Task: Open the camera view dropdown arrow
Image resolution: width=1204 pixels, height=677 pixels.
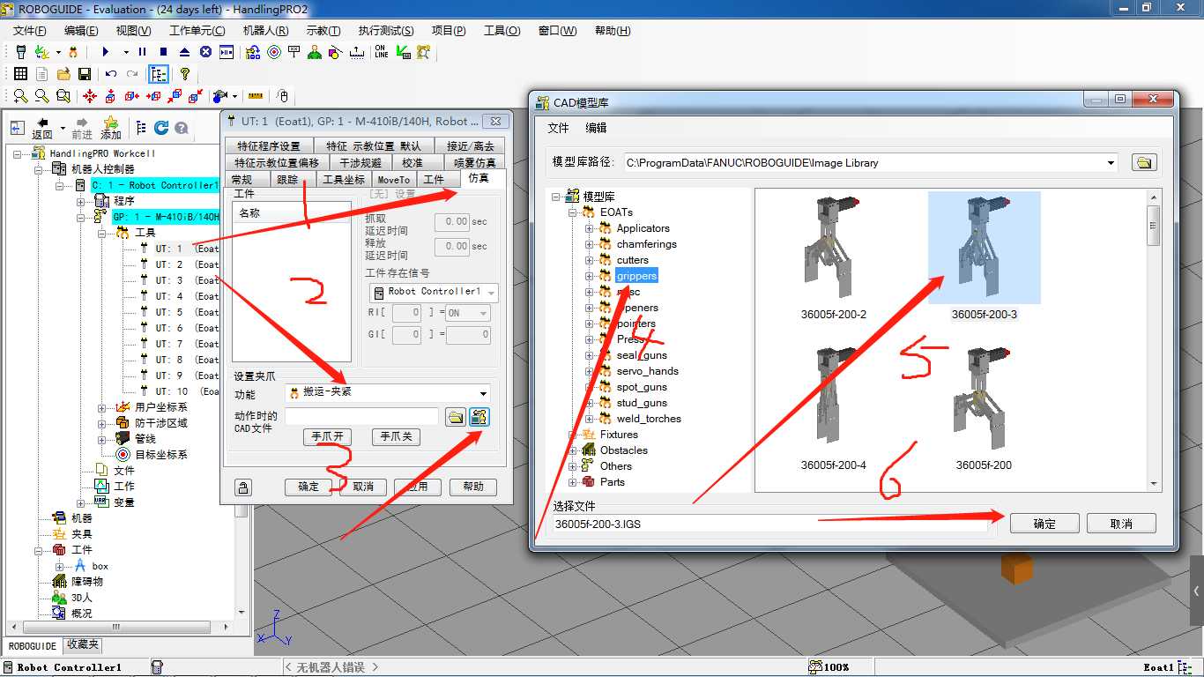Action: (236, 96)
